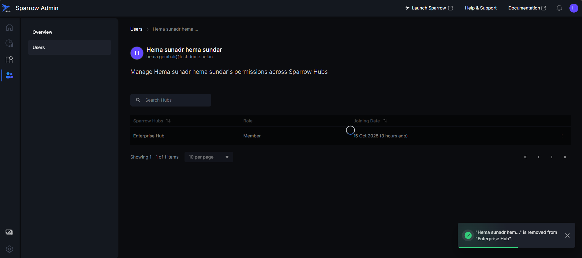Go to the next page arrow
Screen dimensions: 582x258
[552, 157]
